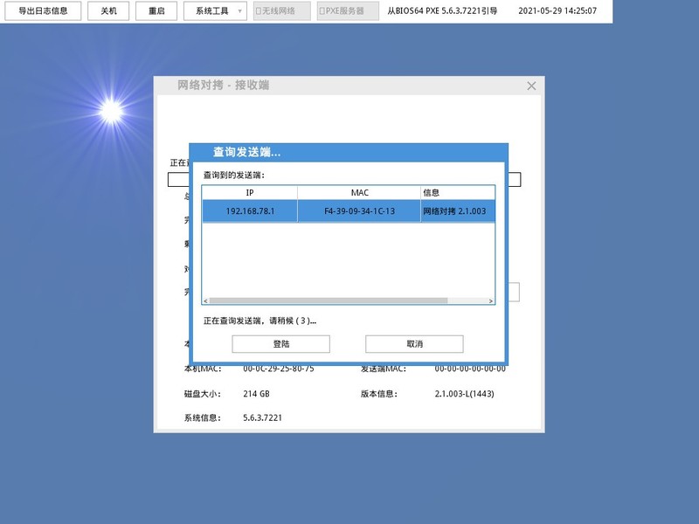Click the 网络对拷 2.1.003 info cell
This screenshot has height=524, width=699.
(455, 209)
